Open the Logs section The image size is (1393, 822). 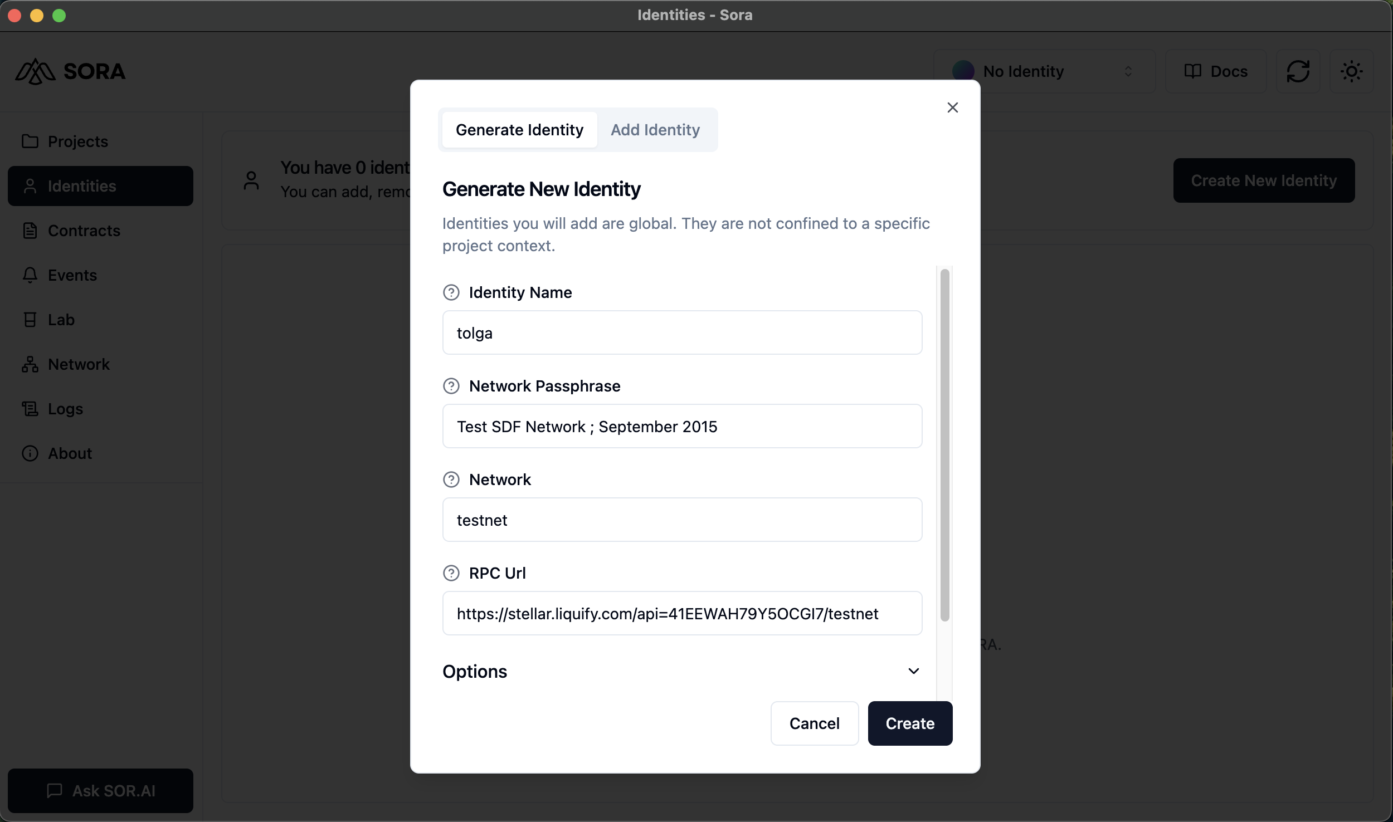[x=65, y=409]
